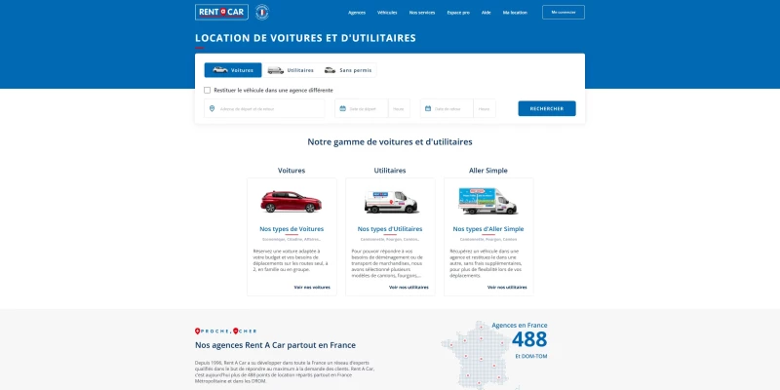Image resolution: width=780 pixels, height=390 pixels.
Task: Click the French flag badge icon
Action: pos(262,12)
